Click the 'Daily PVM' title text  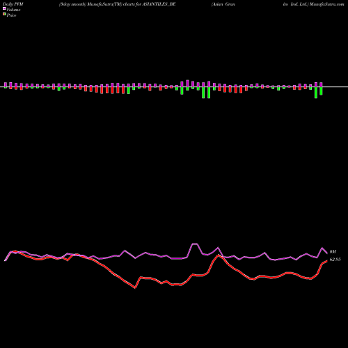(13, 4)
